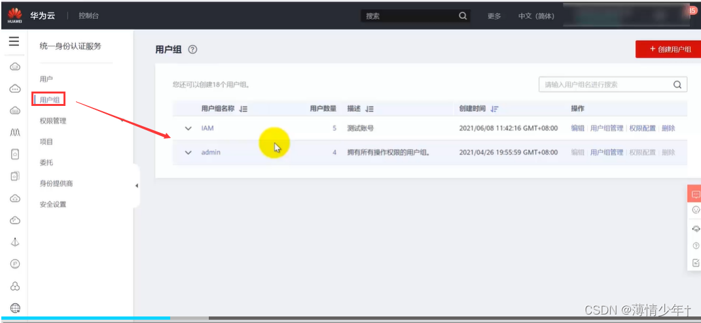Go to 控制台 in the top bar
Image resolution: width=701 pixels, height=323 pixels.
(88, 16)
